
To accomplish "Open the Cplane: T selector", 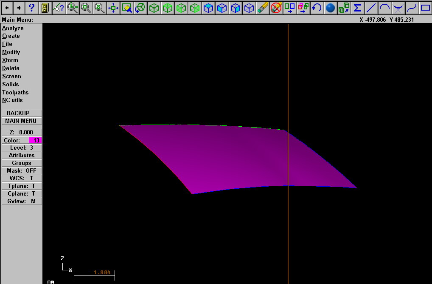I will [x=22, y=193].
